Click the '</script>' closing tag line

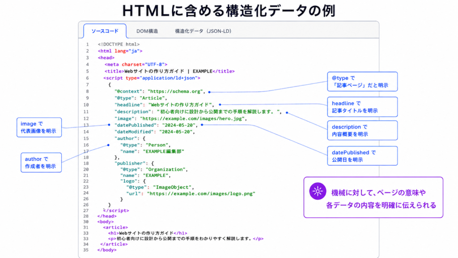click(x=116, y=211)
